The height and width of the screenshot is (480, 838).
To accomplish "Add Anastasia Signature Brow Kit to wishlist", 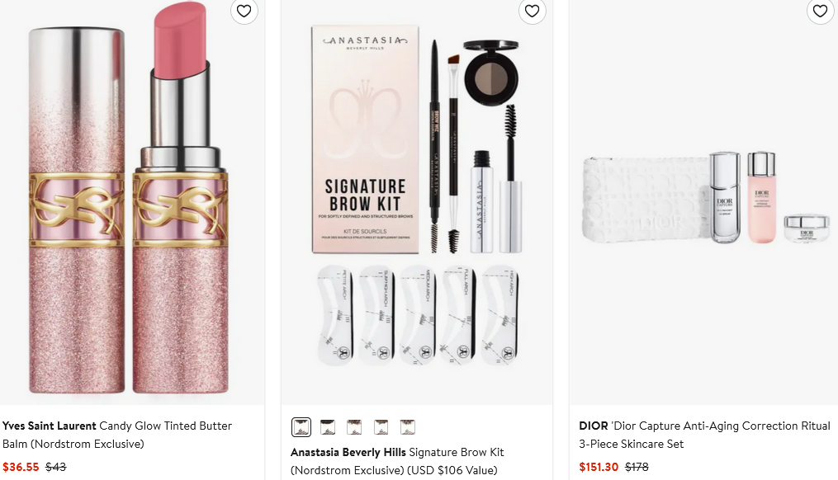I will (532, 11).
